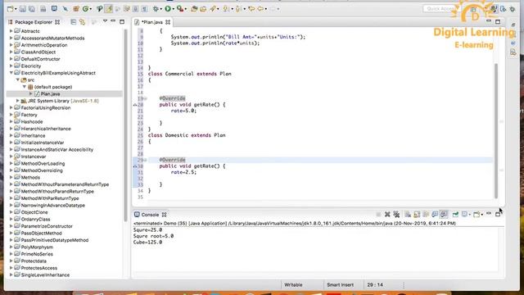Close the Package Explorer view tab
Viewport: 524px width, 295px height.
click(x=57, y=22)
